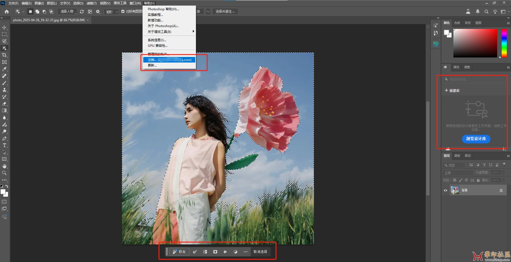The image size is (511, 262).
Task: Open the 文件(F) menu
Action: [x=13, y=3]
